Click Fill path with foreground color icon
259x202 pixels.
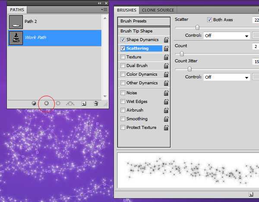[34, 104]
